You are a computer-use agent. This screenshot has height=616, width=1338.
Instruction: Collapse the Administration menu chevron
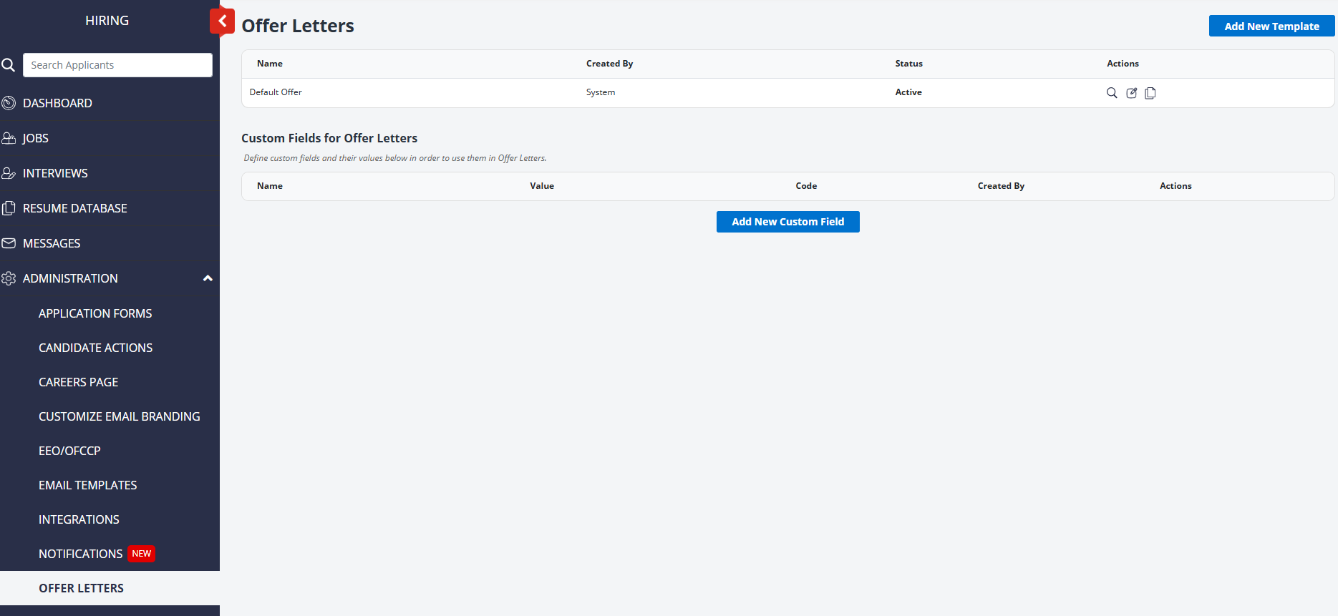(208, 278)
